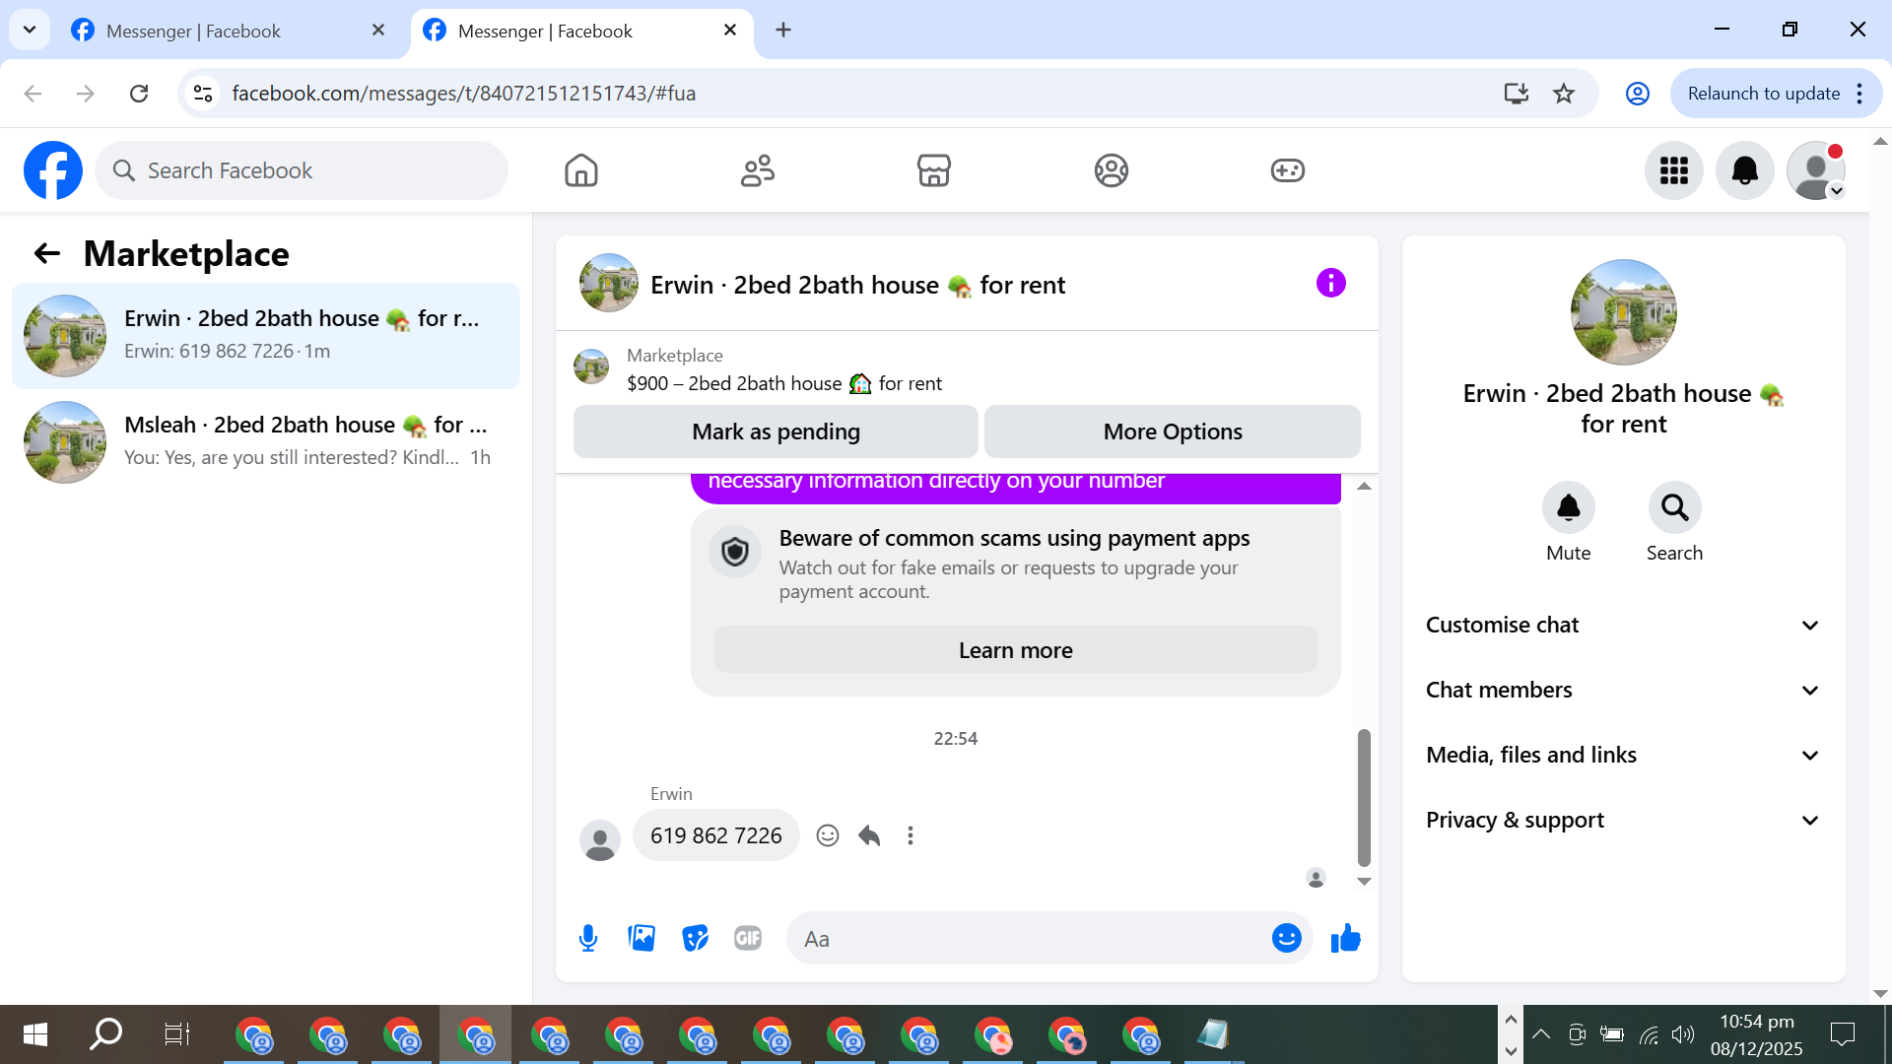Go back from Marketplace chats list
The width and height of the screenshot is (1892, 1064).
pyautogui.click(x=47, y=254)
